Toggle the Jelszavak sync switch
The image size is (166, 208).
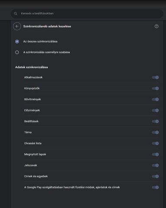pos(155,165)
